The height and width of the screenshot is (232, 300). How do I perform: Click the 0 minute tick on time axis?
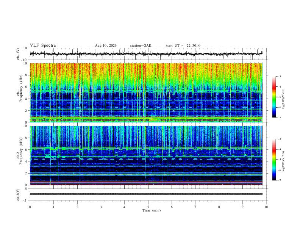(30, 207)
